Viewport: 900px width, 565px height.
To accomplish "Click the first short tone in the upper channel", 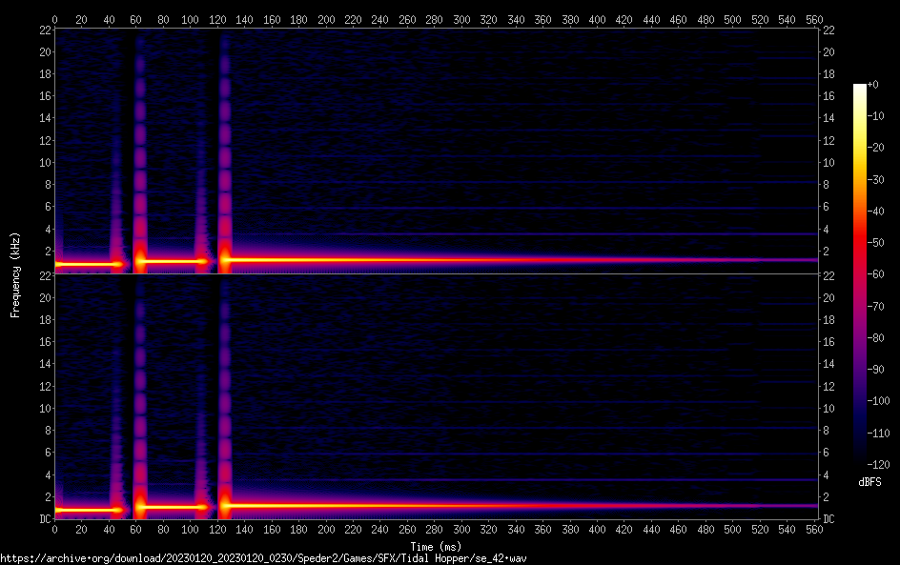I will [86, 264].
